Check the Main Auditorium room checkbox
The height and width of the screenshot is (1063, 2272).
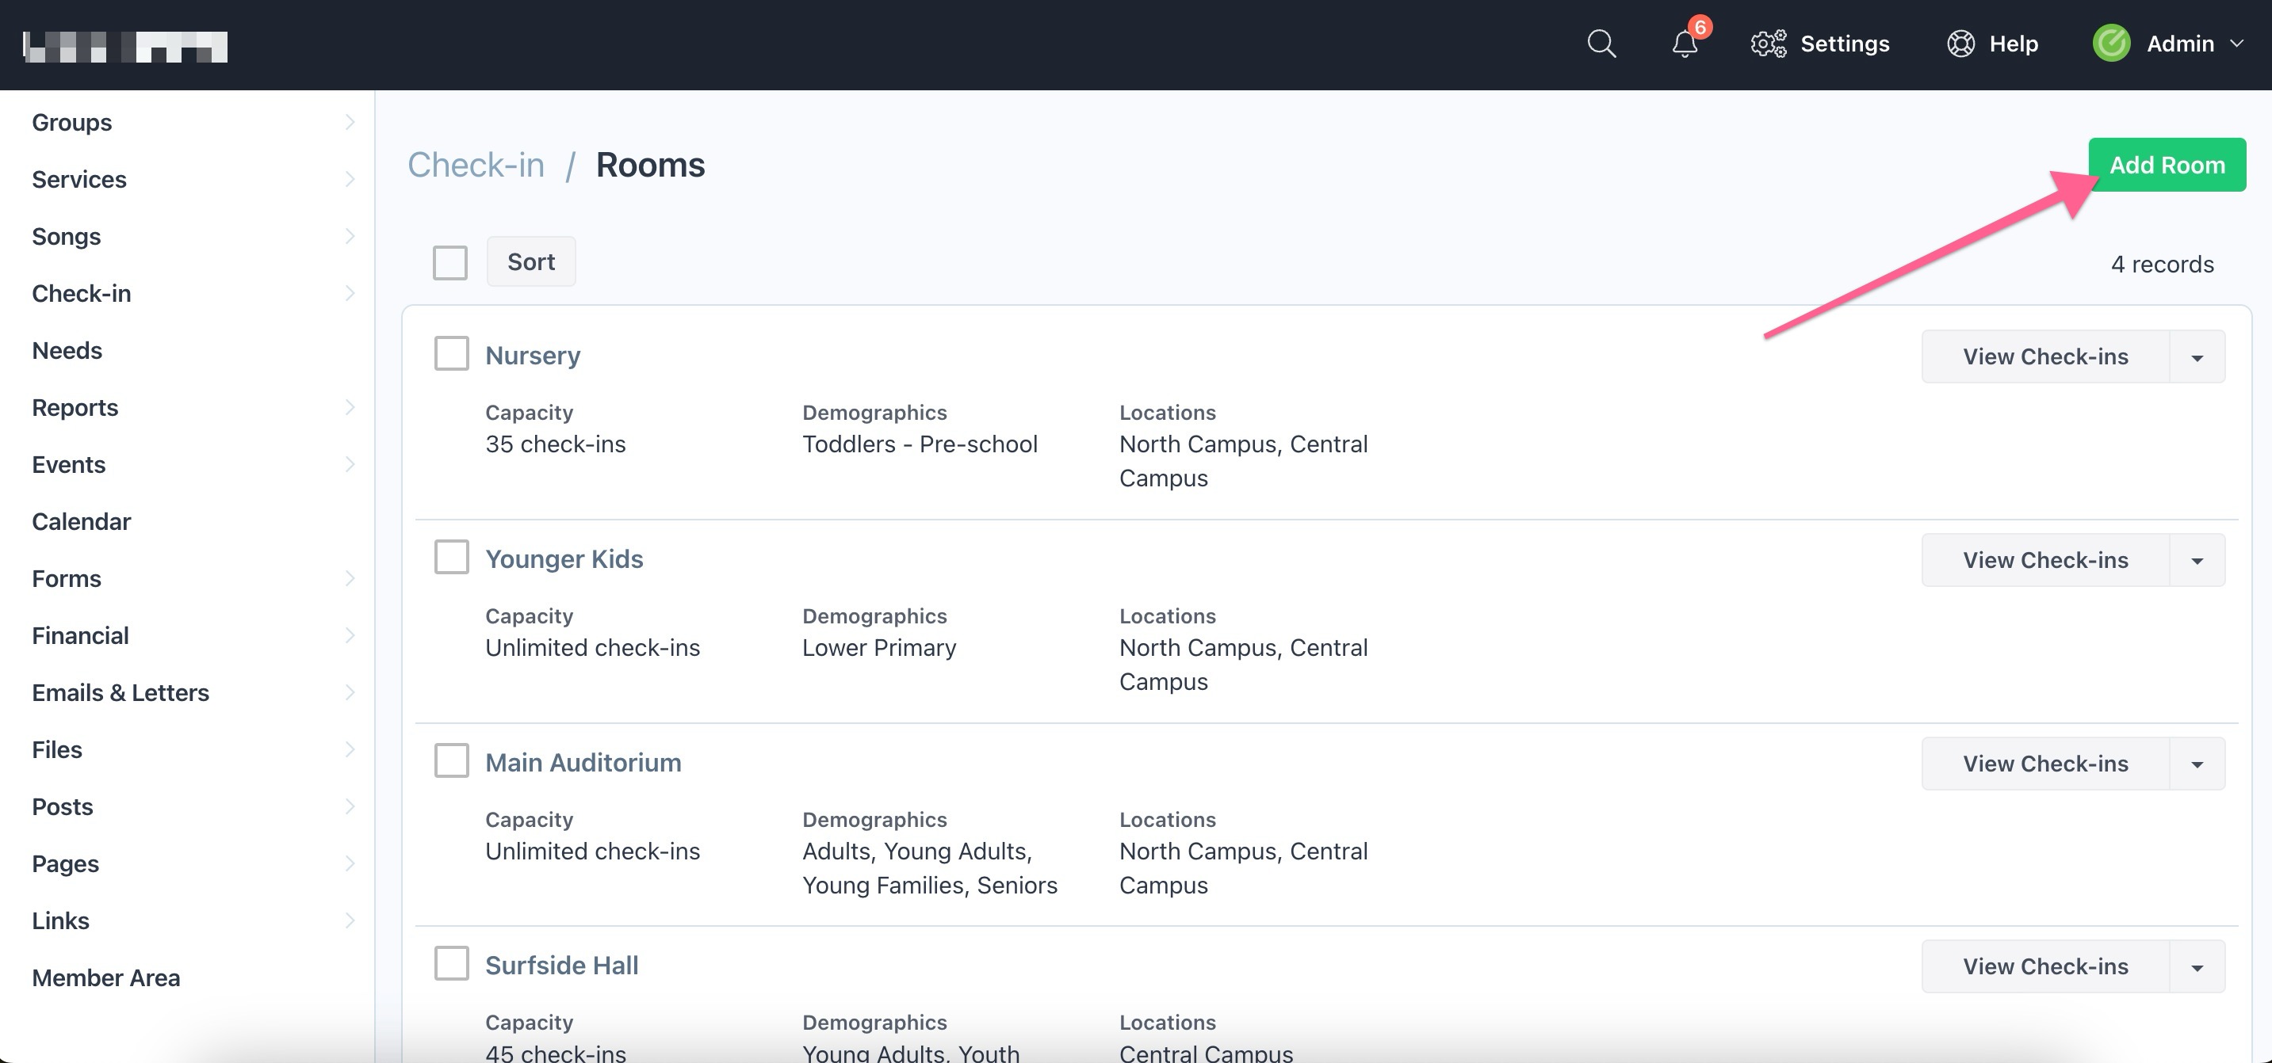pos(452,760)
